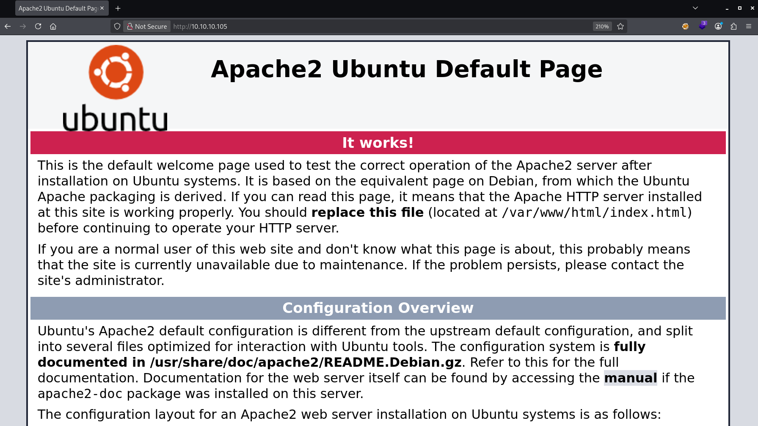758x426 pixels.
Task: Bookmark this page with the star
Action: point(620,26)
